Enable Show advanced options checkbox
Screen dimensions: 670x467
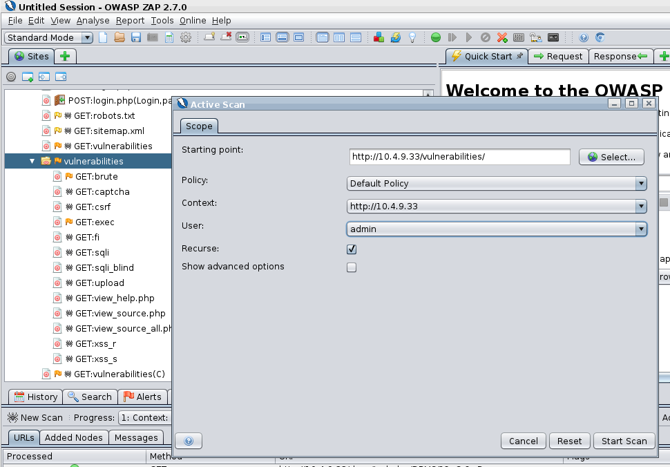coord(352,267)
